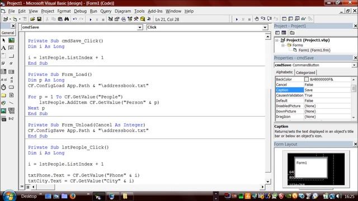This screenshot has height=201, width=358.
Task: Open Add Form type dropdown arrow
Action: point(20,20)
